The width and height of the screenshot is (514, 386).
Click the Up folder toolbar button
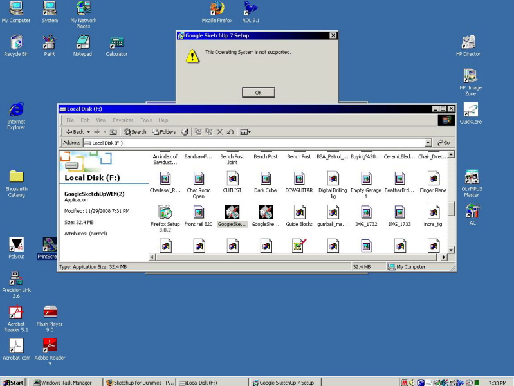pos(113,132)
